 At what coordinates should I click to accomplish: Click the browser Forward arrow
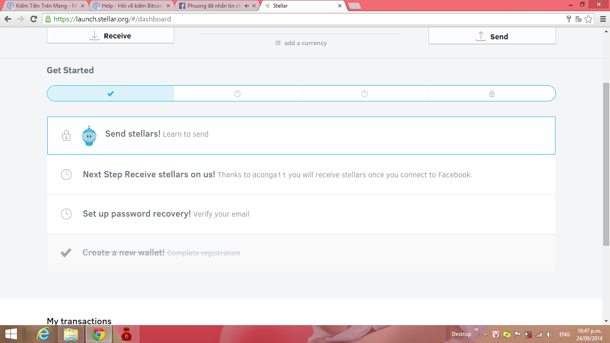(x=21, y=19)
